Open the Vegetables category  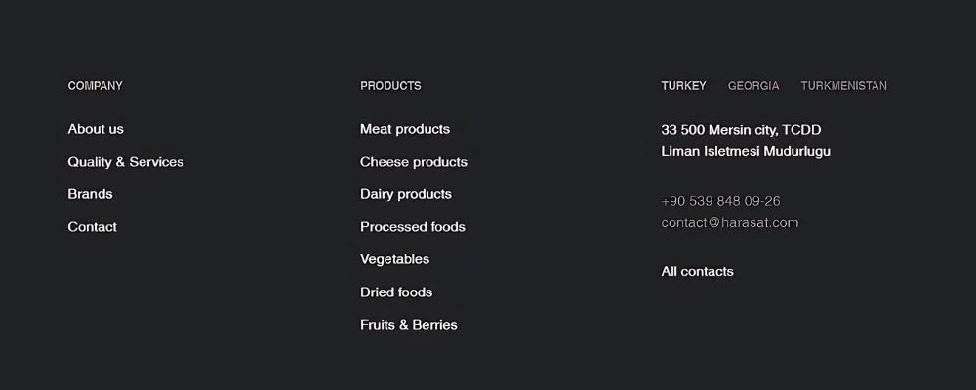394,259
